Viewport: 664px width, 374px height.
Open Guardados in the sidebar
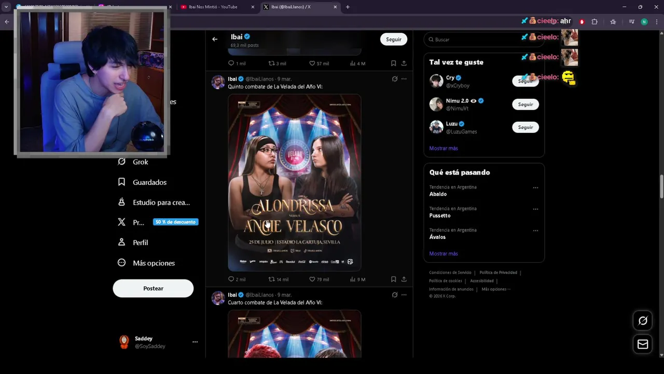pos(143,182)
